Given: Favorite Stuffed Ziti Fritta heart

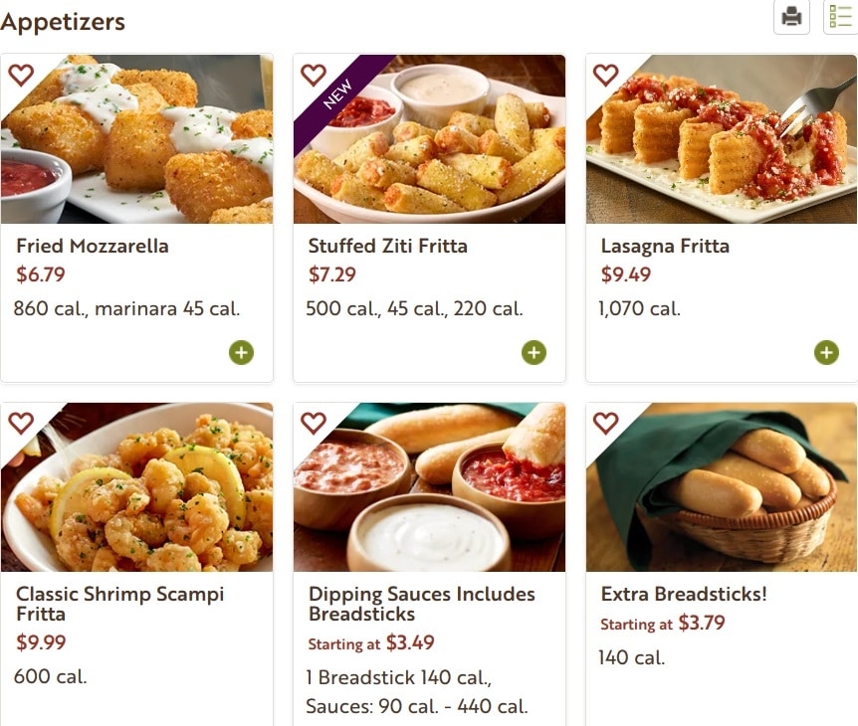Looking at the screenshot, I should pyautogui.click(x=314, y=75).
